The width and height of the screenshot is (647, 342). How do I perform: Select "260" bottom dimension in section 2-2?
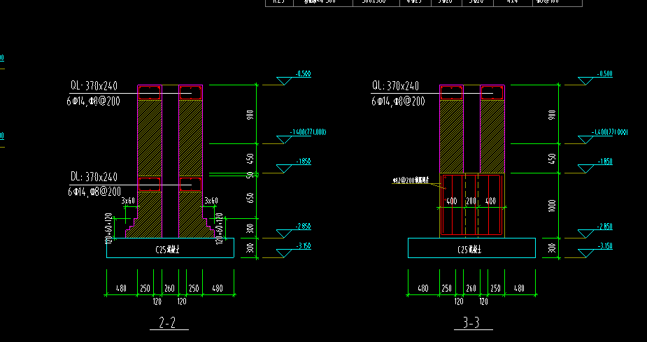[x=169, y=288]
